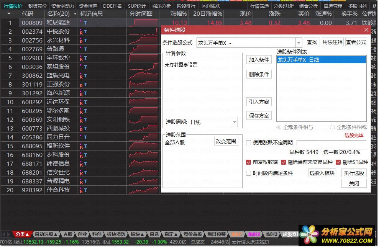The height and width of the screenshot is (247, 379).
Task: Switch to DDE排名 top tab
Action: click(x=112, y=6)
